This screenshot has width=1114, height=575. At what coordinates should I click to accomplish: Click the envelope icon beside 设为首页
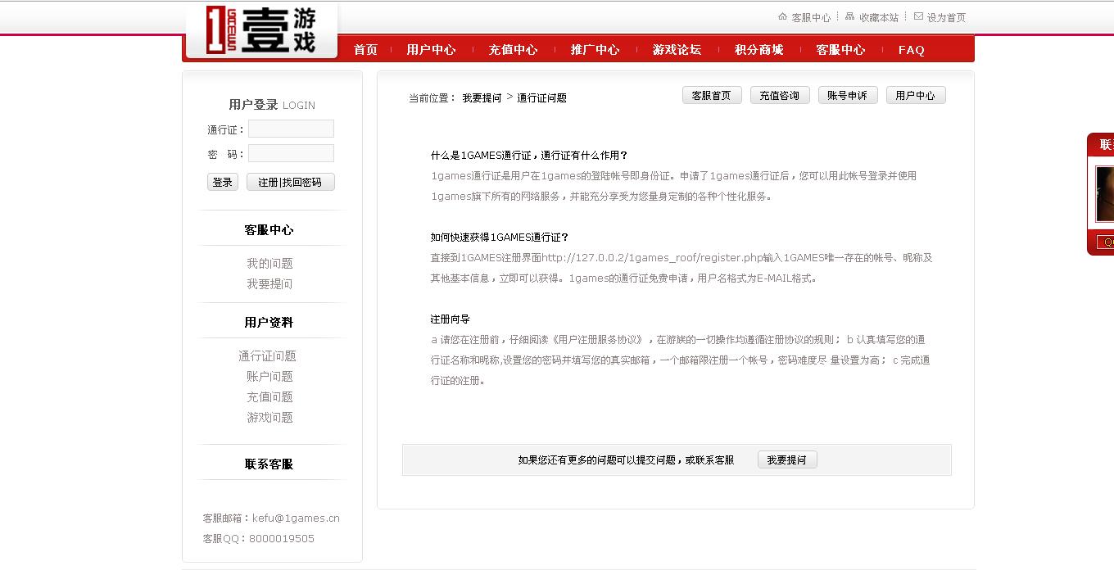pyautogui.click(x=920, y=16)
